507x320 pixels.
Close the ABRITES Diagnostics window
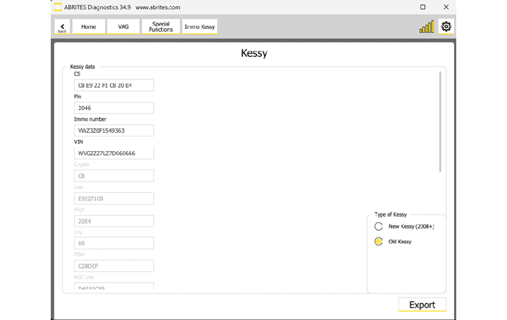pos(446,7)
